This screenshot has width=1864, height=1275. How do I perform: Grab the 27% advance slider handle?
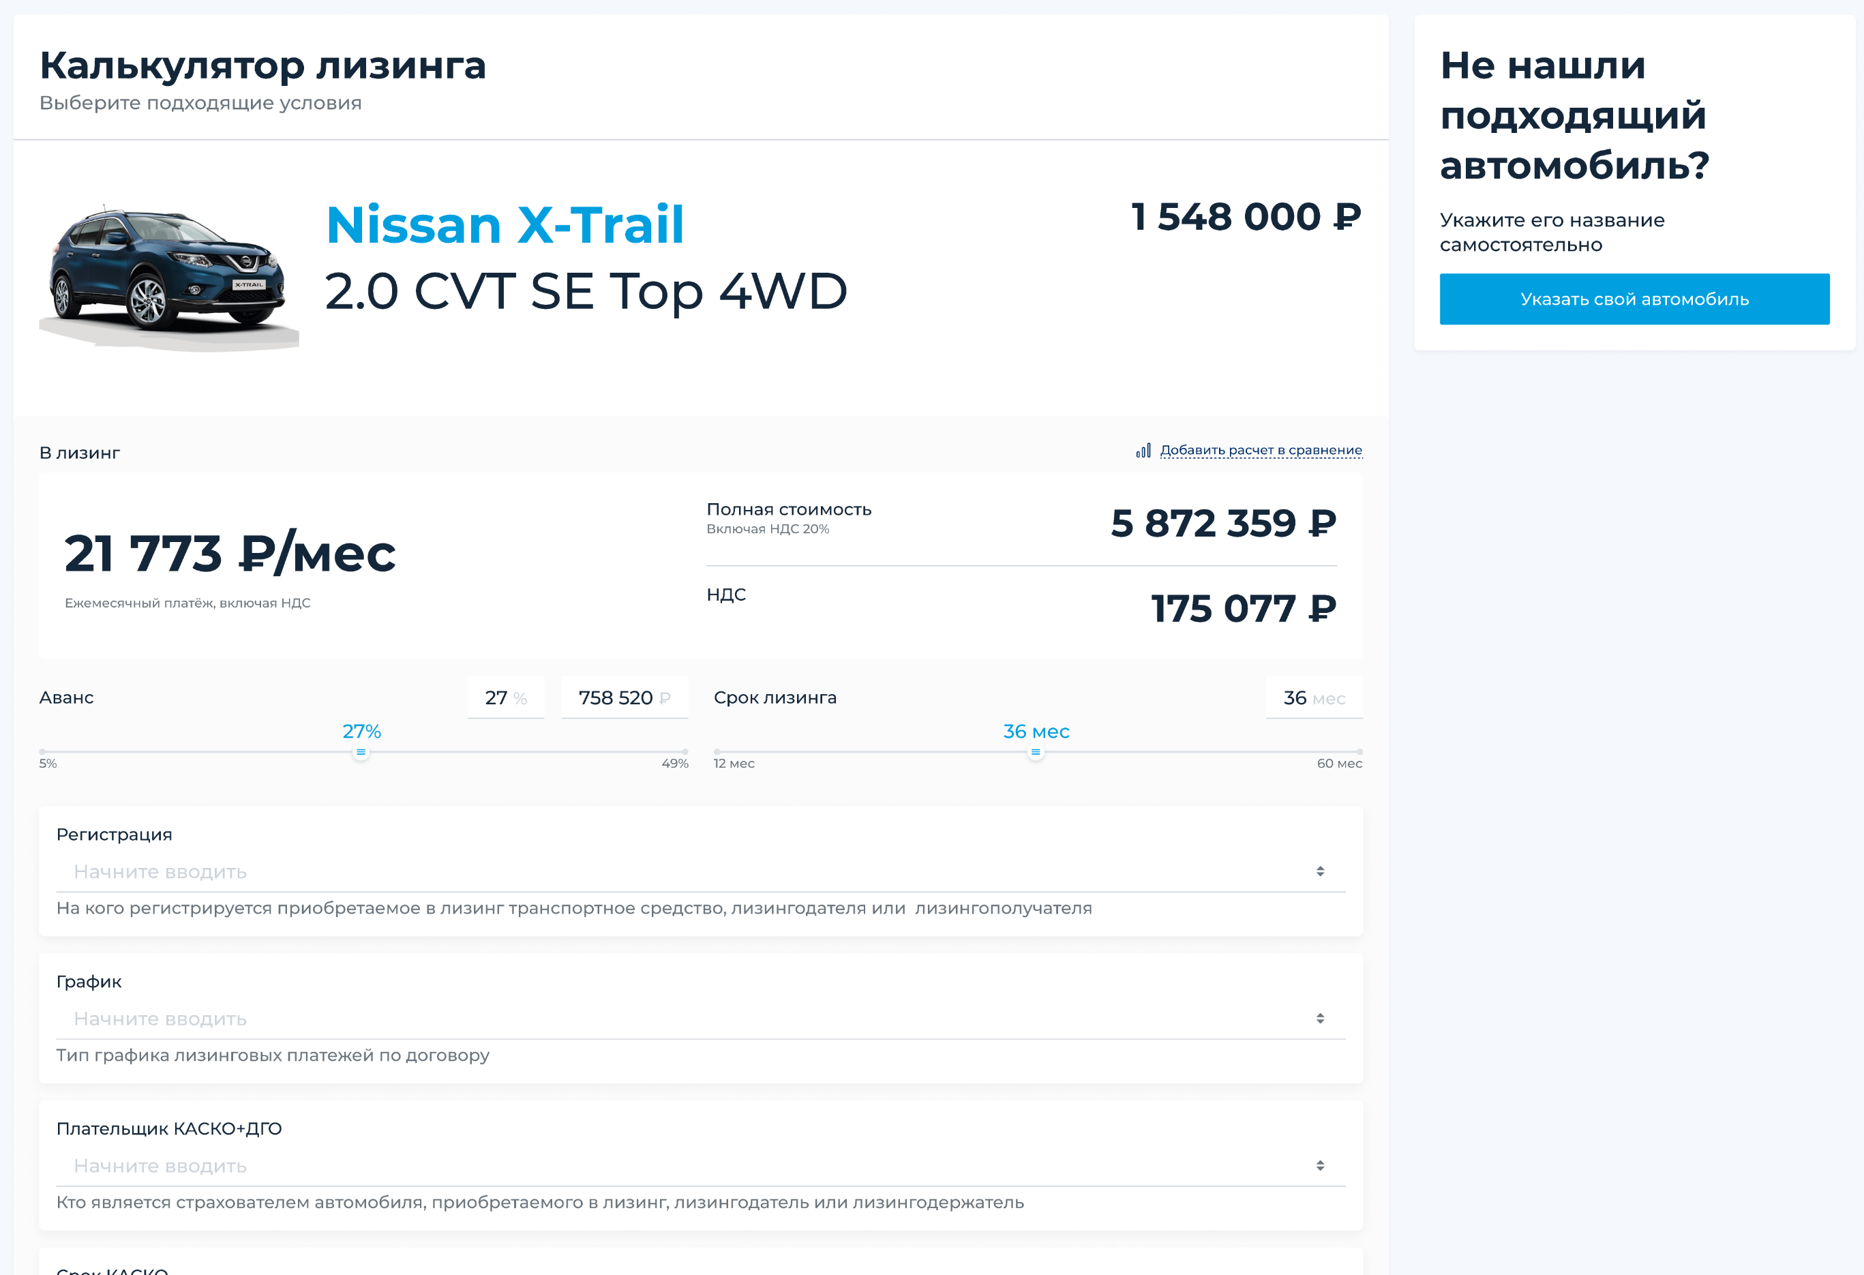pyautogui.click(x=361, y=752)
